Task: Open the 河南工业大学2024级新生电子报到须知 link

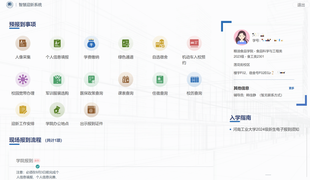Action: click(x=266, y=129)
